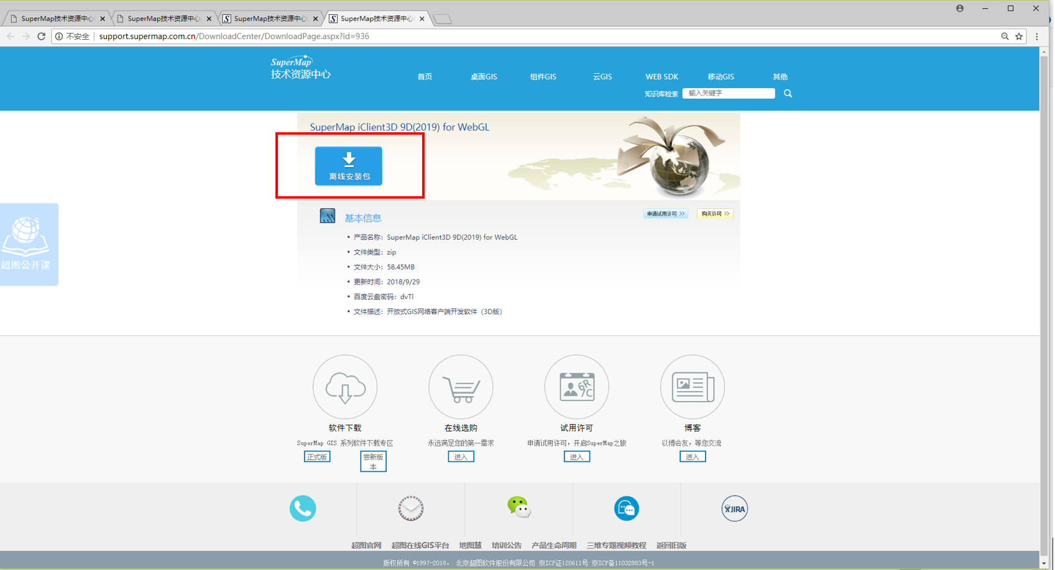Click the browser back arrow
Image resolution: width=1055 pixels, height=570 pixels.
[11, 36]
